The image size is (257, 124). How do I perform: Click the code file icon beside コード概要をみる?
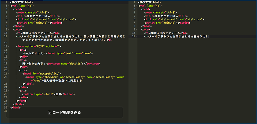click(x=49, y=112)
